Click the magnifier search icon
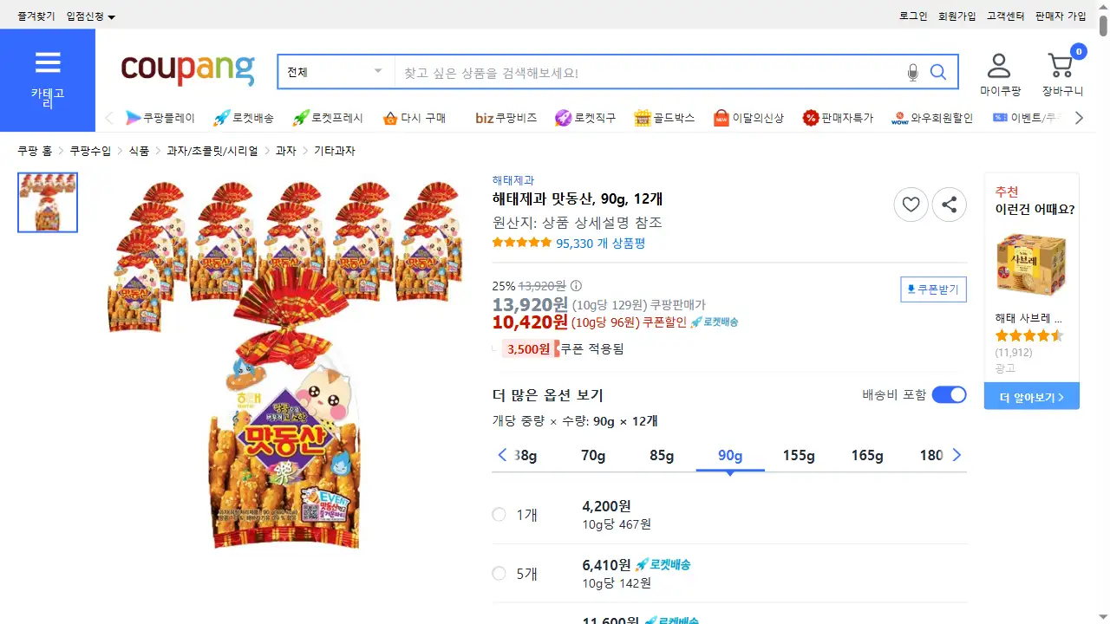Screen dimensions: 1110x624 [x=938, y=72]
